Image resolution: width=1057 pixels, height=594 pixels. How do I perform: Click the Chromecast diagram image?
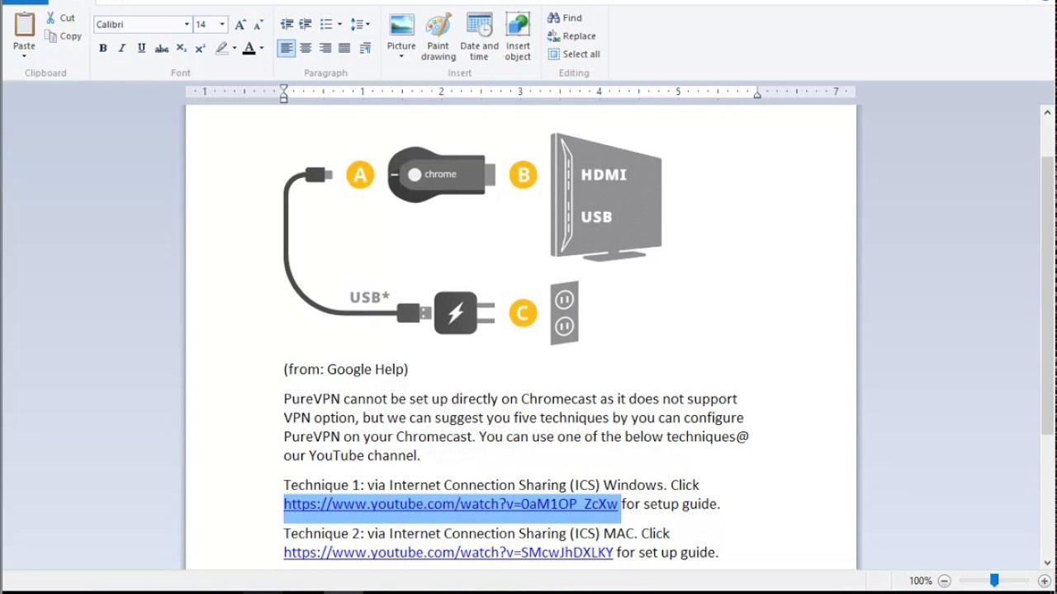point(472,239)
